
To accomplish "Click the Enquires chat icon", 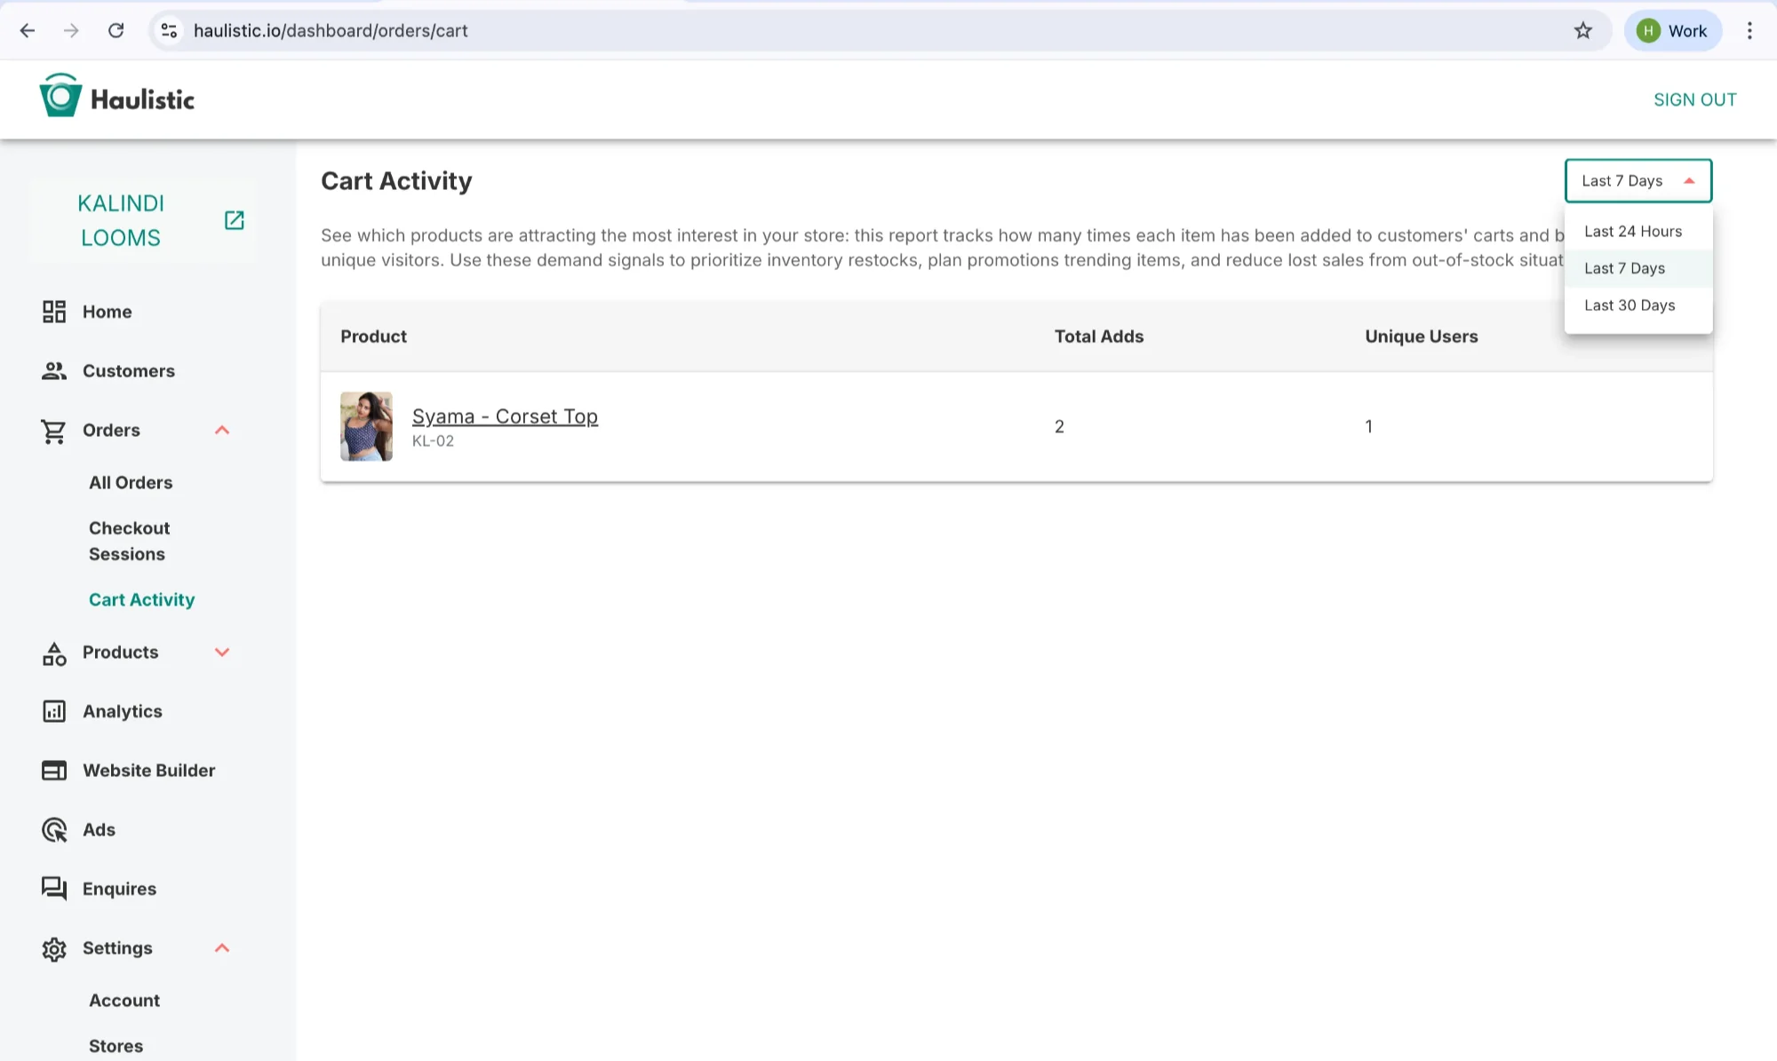I will [x=54, y=889].
